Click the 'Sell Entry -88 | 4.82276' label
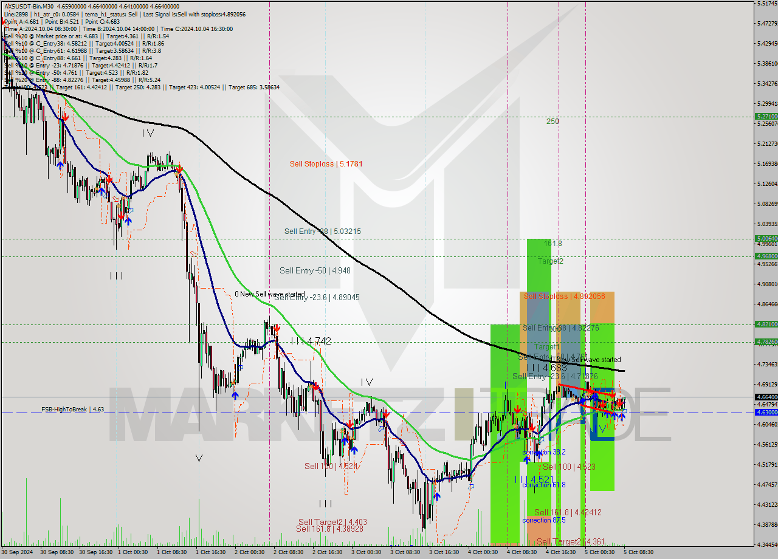This screenshot has width=778, height=559. [x=561, y=328]
